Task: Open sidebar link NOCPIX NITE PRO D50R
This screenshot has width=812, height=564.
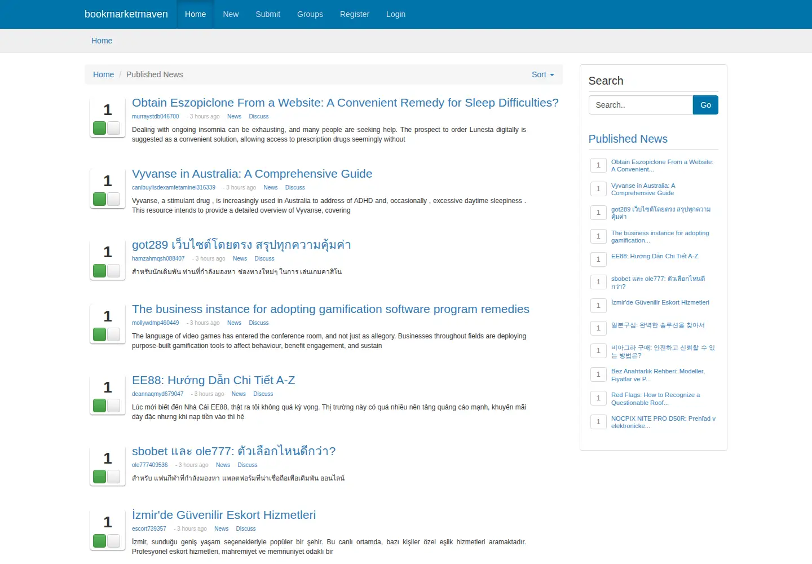Action: click(x=663, y=422)
